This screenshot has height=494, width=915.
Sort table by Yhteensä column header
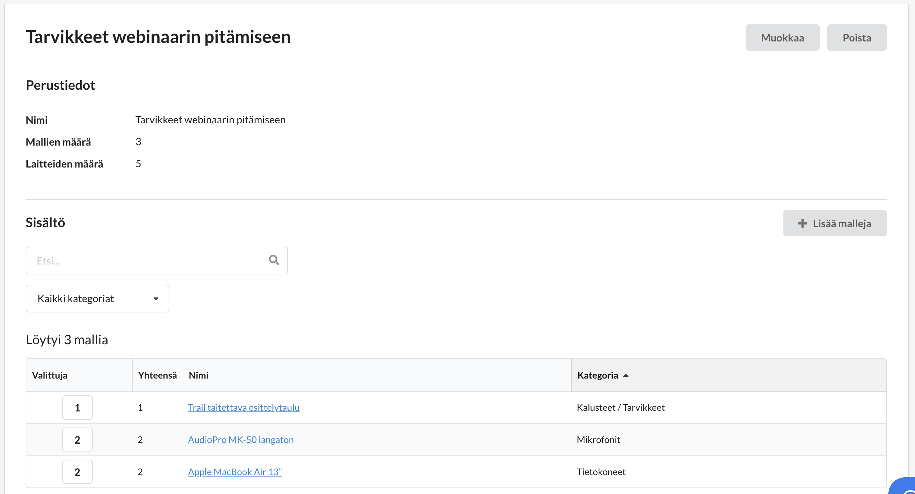pyautogui.click(x=157, y=375)
